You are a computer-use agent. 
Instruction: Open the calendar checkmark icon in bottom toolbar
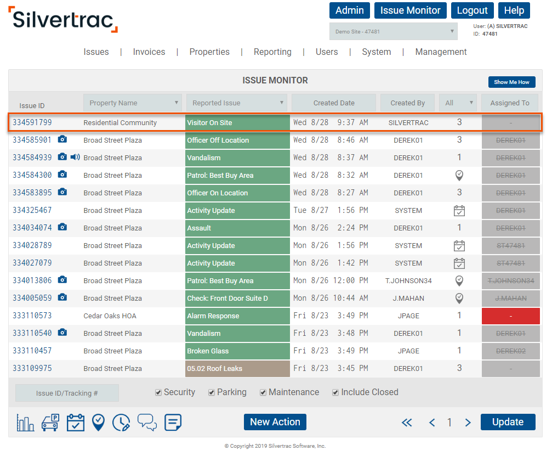[x=75, y=422]
